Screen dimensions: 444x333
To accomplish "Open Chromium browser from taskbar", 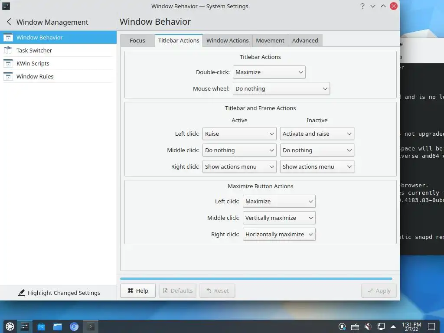I will 74,327.
